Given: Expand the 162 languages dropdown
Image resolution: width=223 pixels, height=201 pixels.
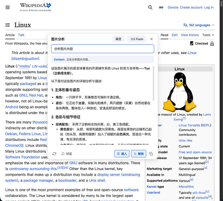Looking at the screenshot, I should (x=198, y=25).
